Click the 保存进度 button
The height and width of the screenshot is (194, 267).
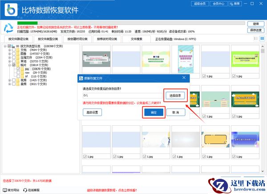256,30
